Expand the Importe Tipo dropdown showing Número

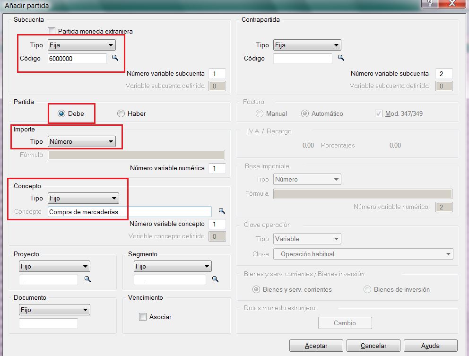(81, 141)
